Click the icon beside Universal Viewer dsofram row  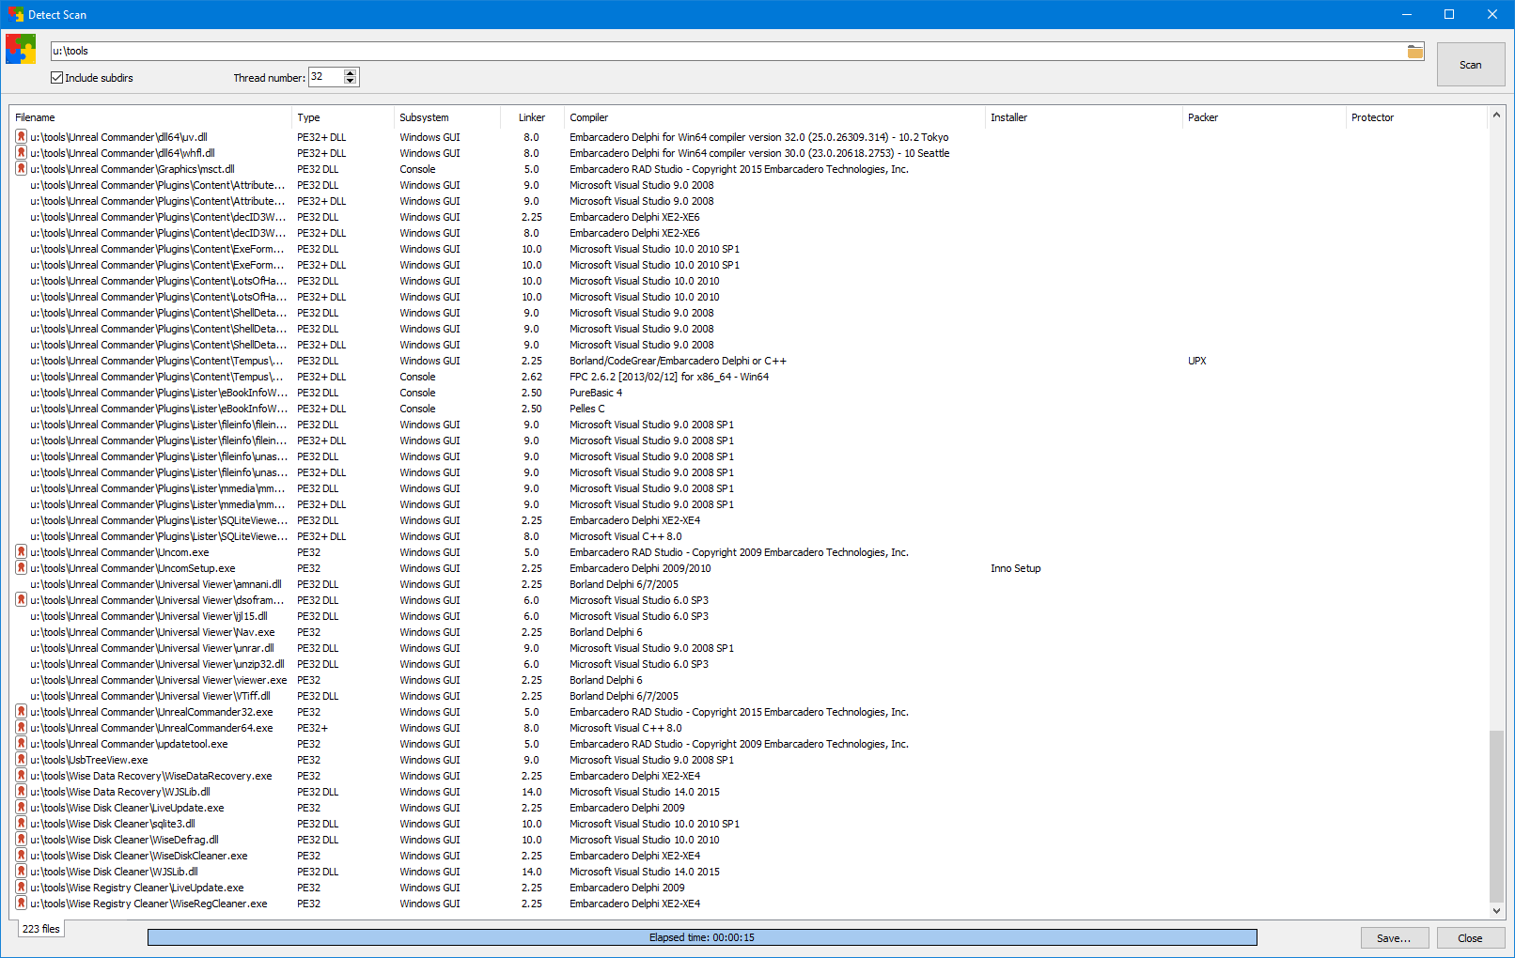(x=21, y=600)
